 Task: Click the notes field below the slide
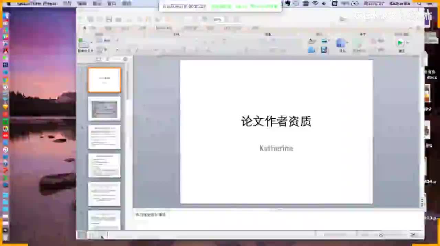[x=278, y=219]
